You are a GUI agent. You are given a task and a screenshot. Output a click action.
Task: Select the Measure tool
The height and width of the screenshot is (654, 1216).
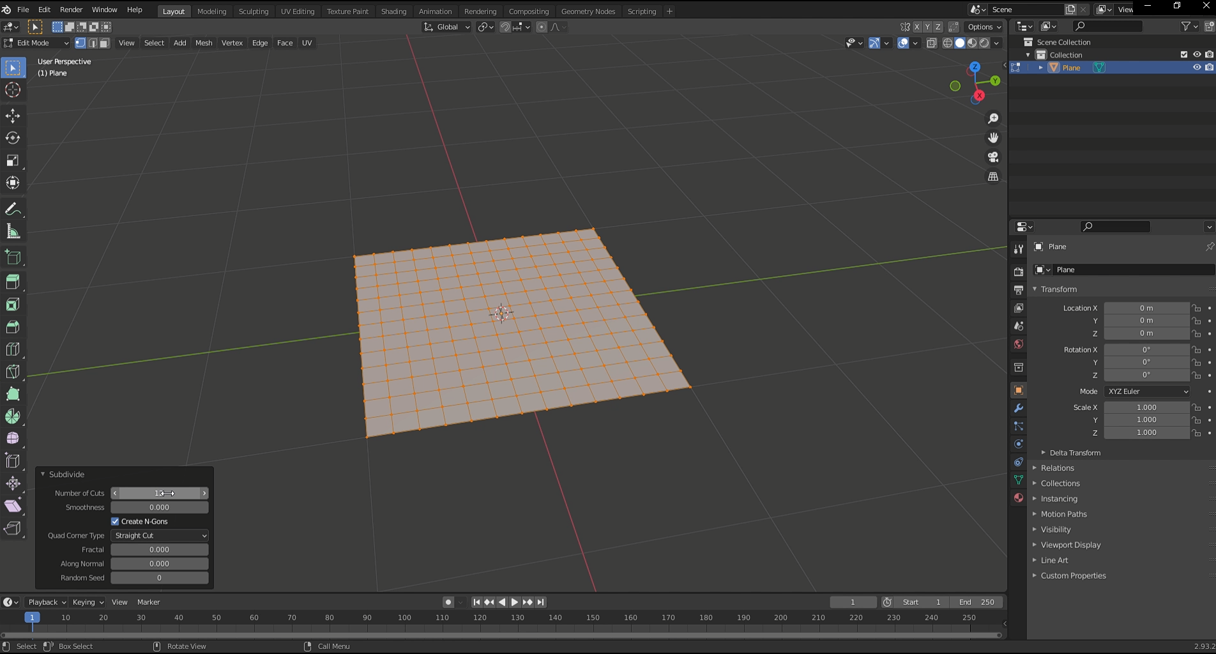pos(13,232)
